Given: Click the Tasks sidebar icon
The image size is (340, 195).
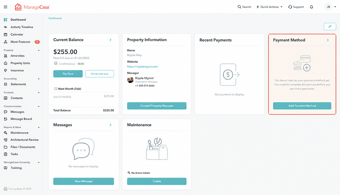Looking at the screenshot, I should coord(6,154).
